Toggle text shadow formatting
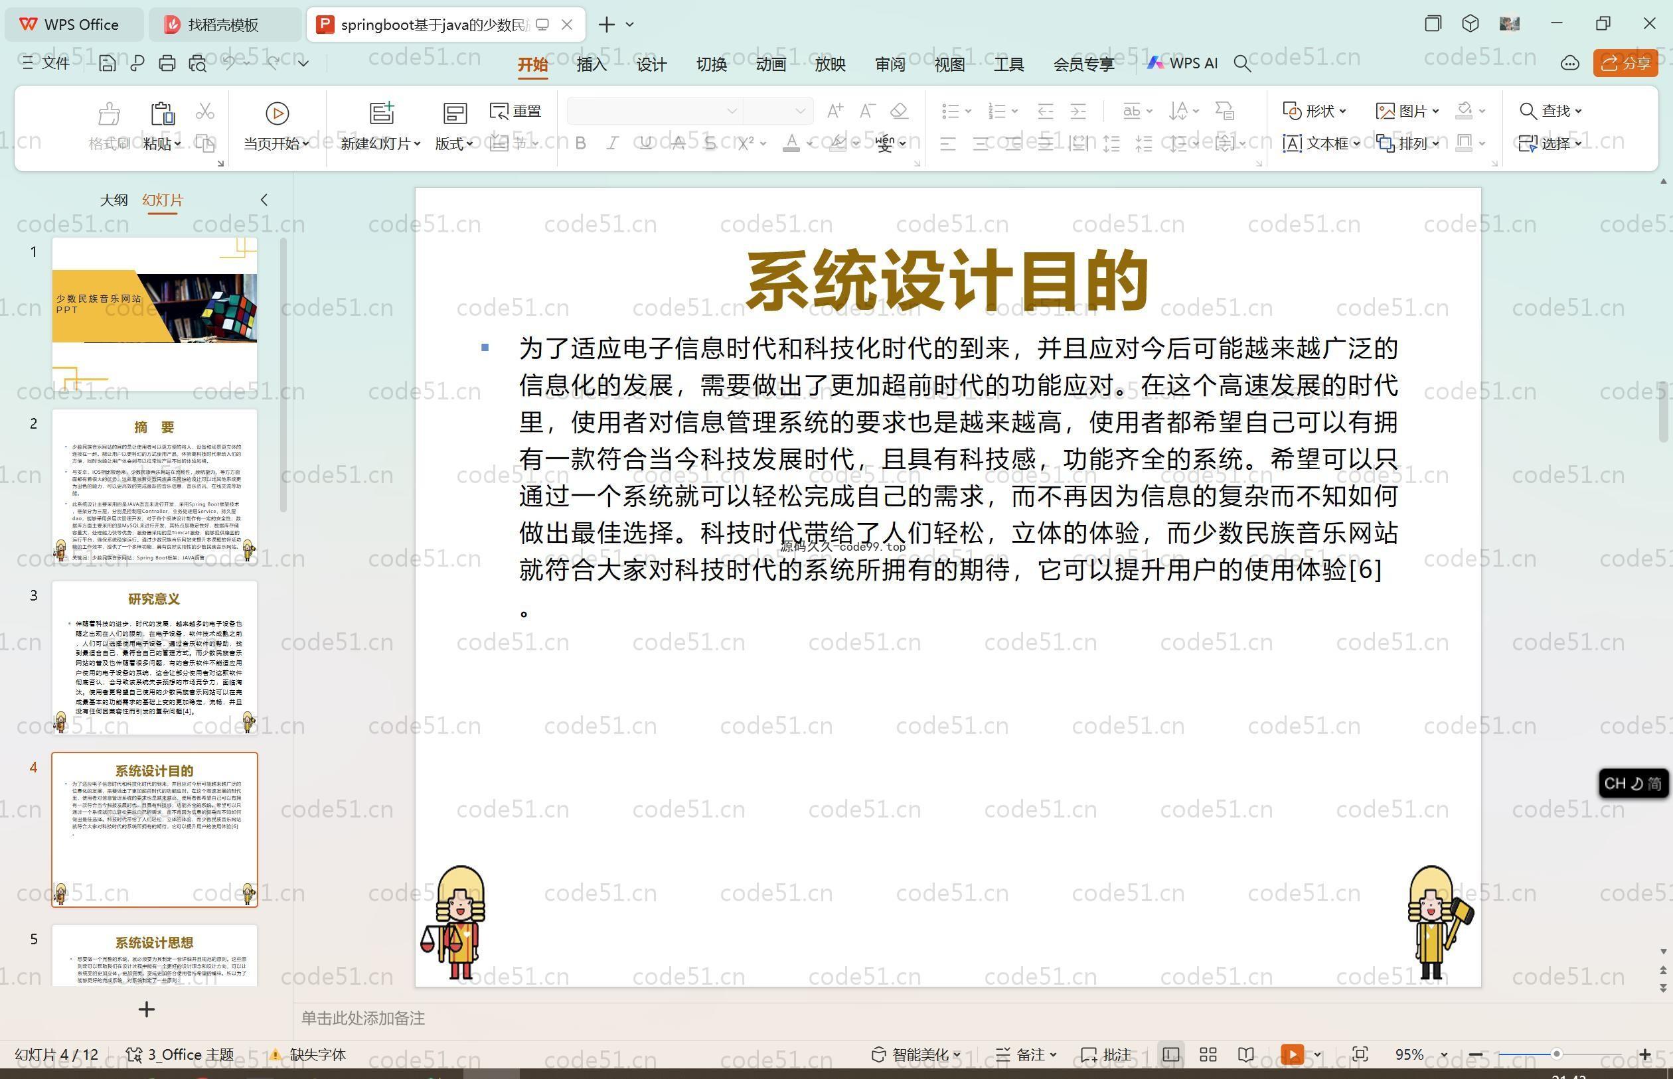The height and width of the screenshot is (1079, 1673). click(x=710, y=143)
